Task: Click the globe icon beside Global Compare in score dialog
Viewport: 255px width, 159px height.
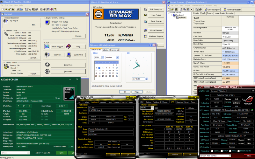Action: [145, 31]
